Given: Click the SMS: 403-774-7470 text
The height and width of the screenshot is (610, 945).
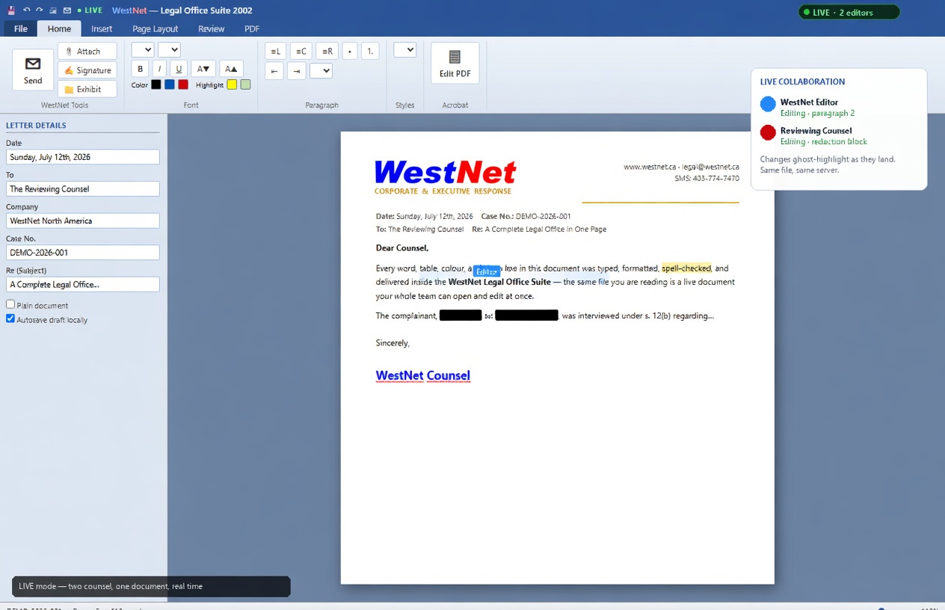Looking at the screenshot, I should point(707,178).
